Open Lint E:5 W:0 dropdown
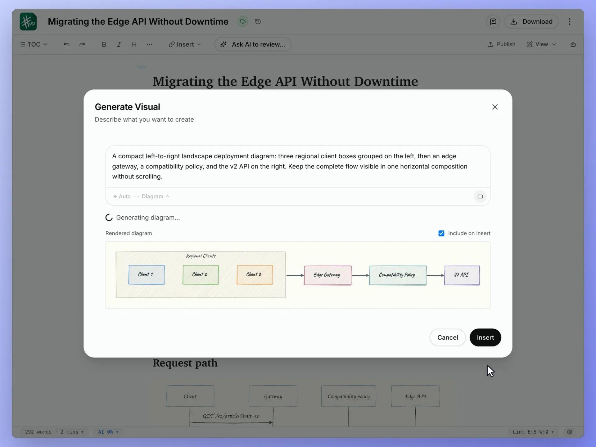The height and width of the screenshot is (447, 596). coord(533,432)
